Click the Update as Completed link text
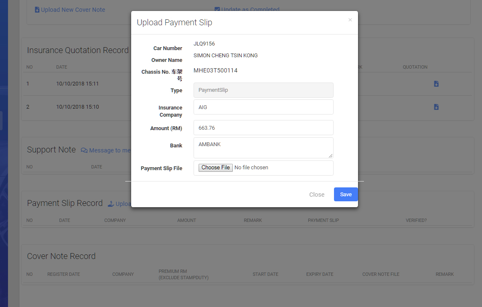Image resolution: width=482 pixels, height=307 pixels. [250, 10]
